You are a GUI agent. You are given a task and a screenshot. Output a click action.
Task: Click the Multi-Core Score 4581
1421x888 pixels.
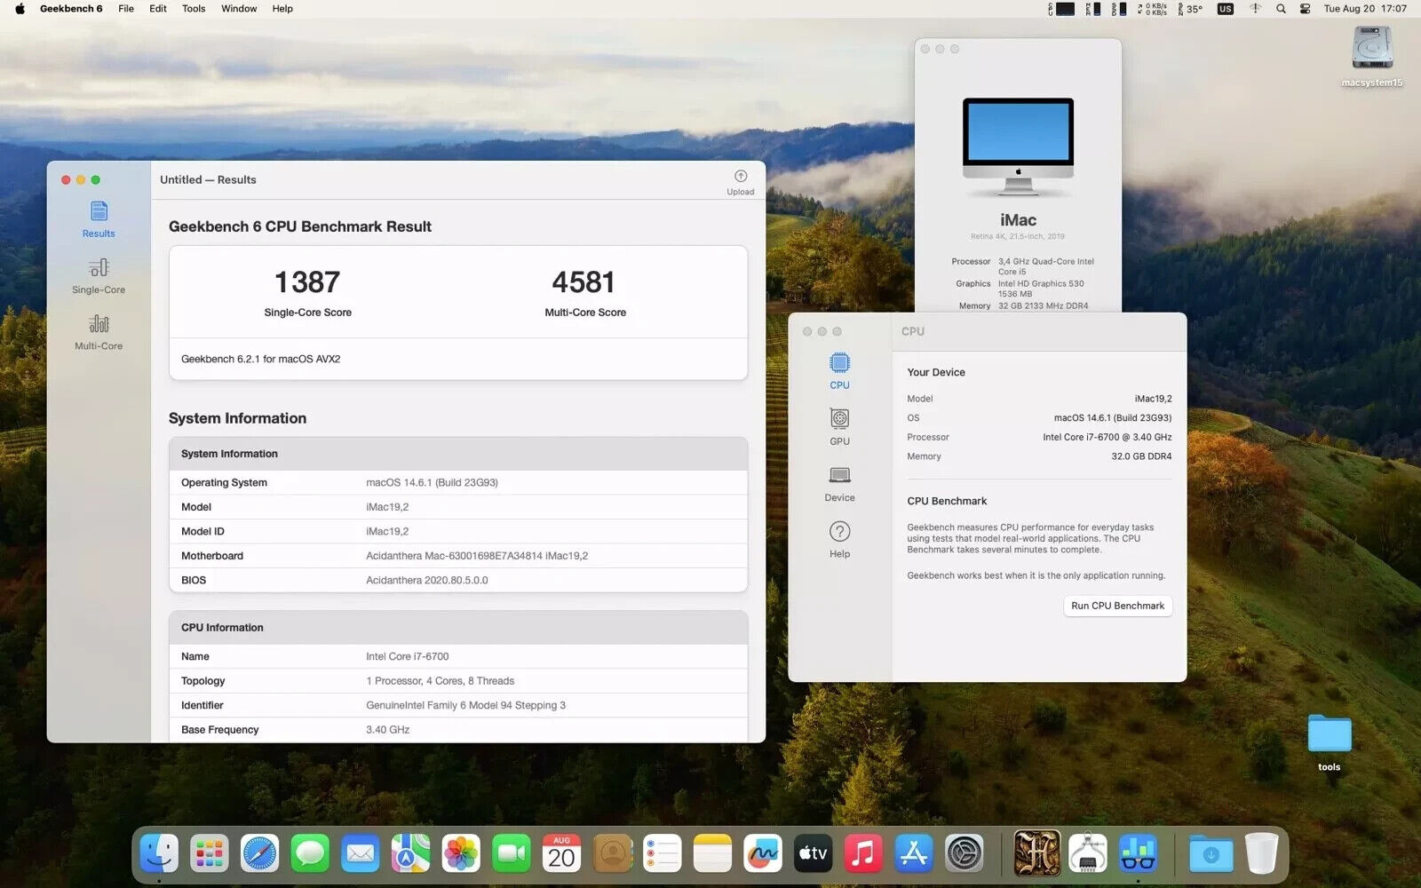(x=583, y=282)
